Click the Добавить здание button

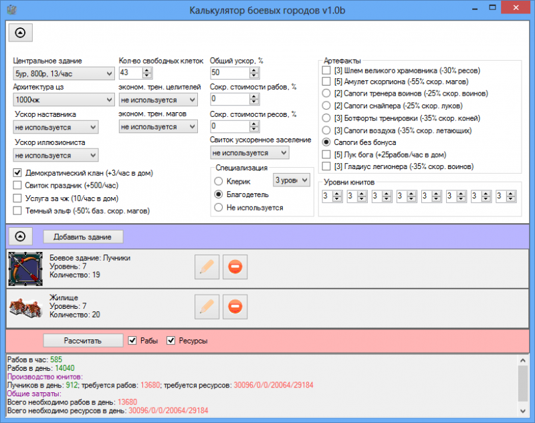(x=83, y=236)
